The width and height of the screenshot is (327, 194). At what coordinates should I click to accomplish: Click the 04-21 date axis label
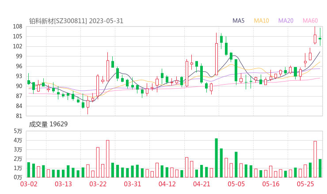pos(202,184)
